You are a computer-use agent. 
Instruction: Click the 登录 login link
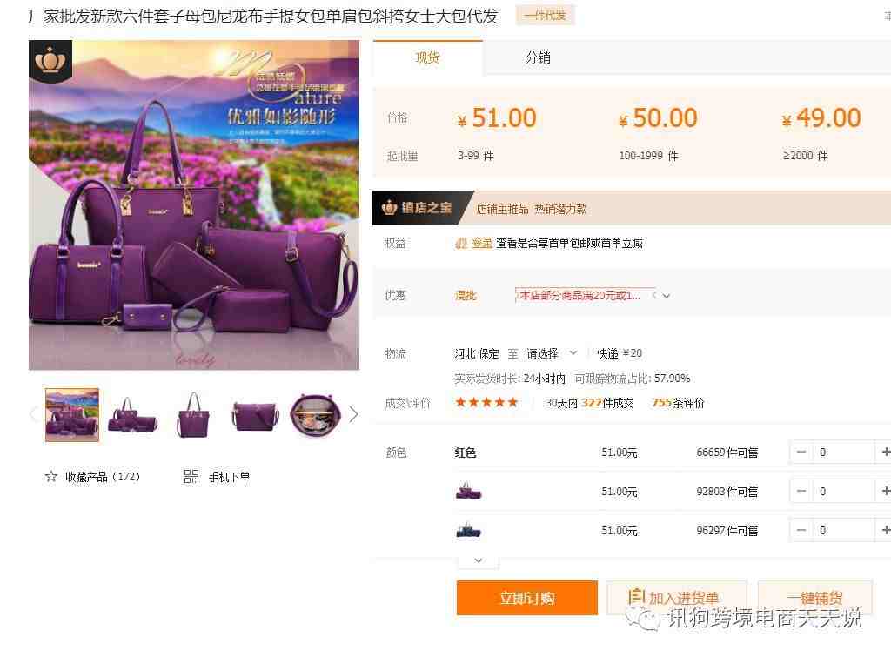click(482, 244)
